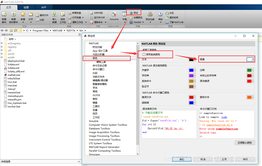This screenshot has width=262, height=166.
Task: Click the 取消 (Cancel) button
Action: 203,160
